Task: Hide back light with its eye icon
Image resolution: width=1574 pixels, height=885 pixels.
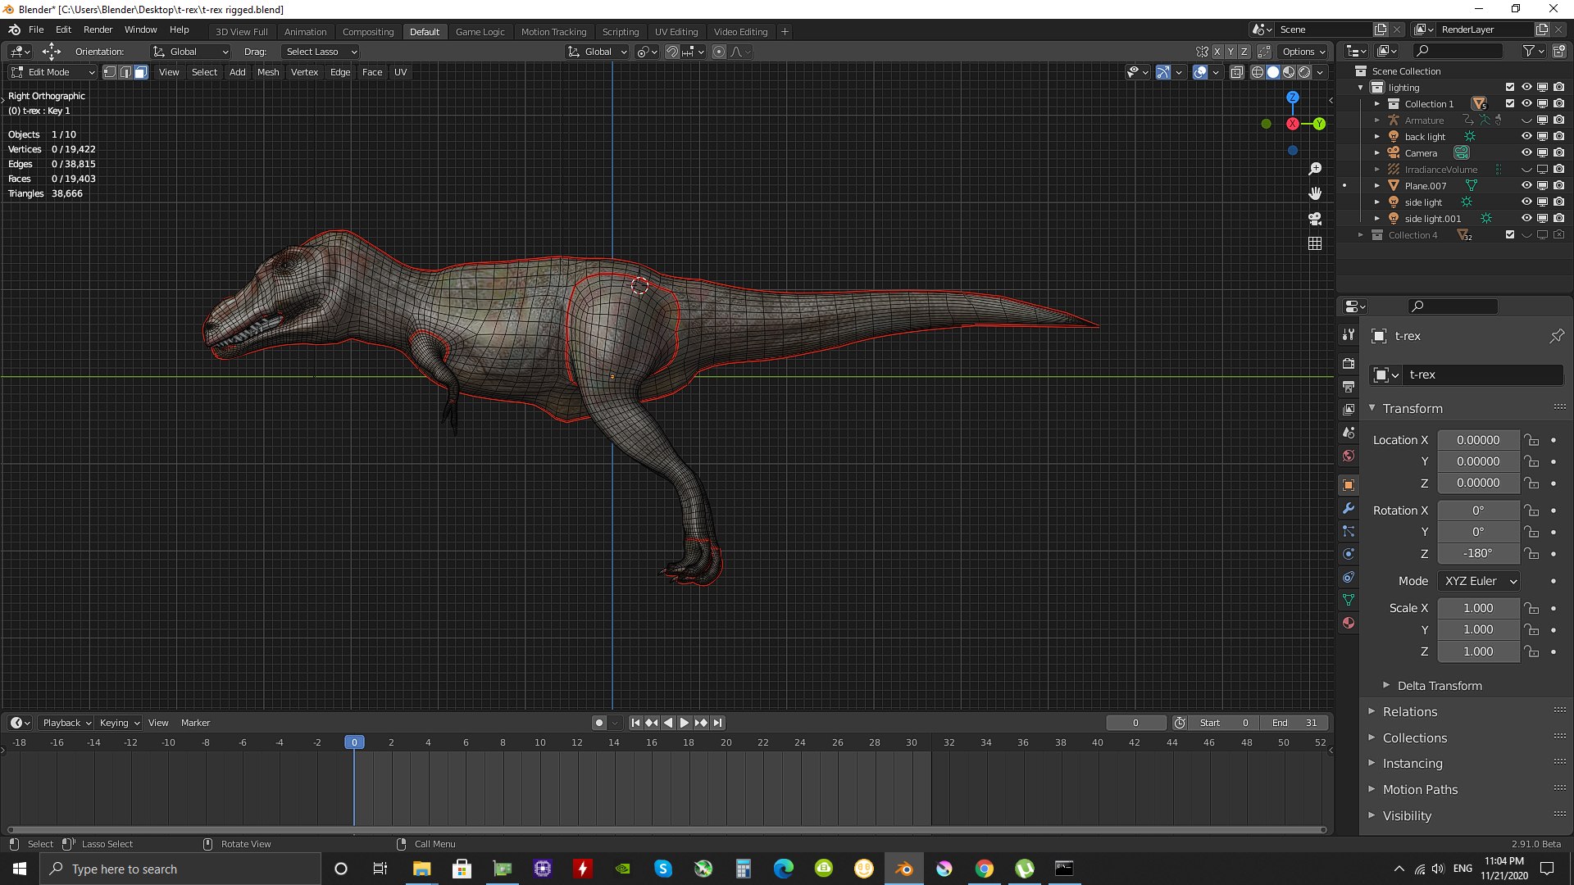Action: [1526, 137]
